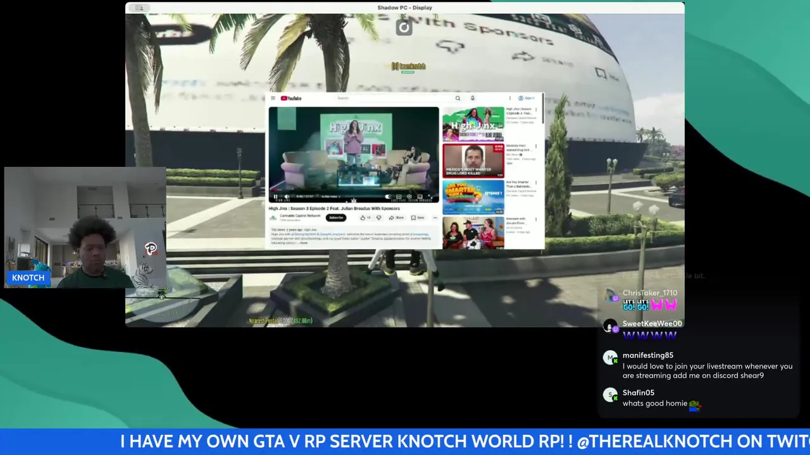Share the High Jinx video

click(396, 217)
